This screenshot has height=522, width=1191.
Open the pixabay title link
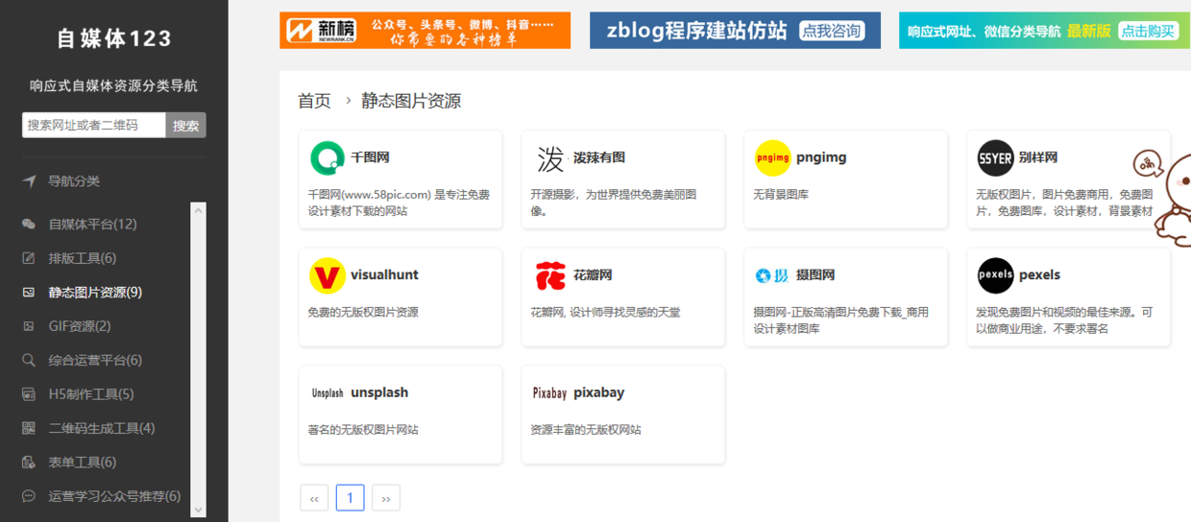tap(599, 392)
